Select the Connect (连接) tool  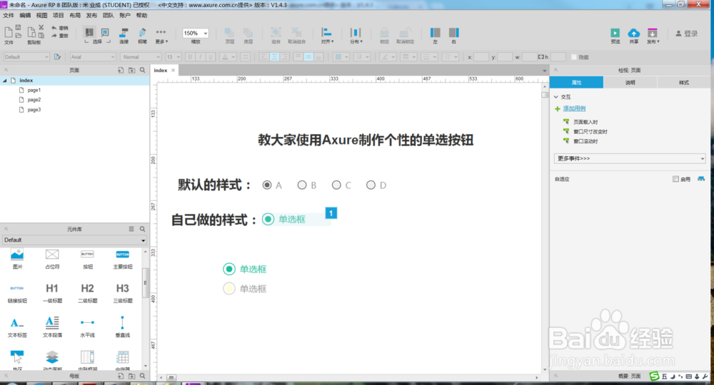(124, 36)
